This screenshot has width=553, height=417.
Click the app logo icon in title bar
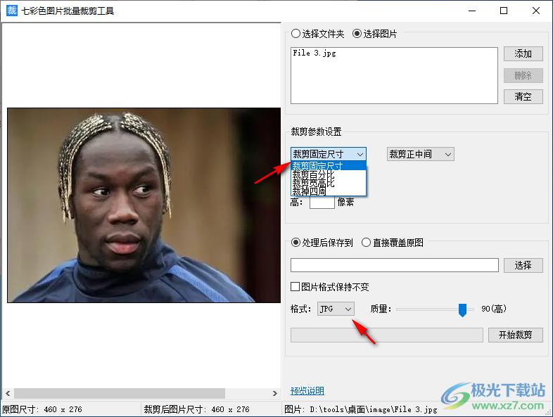point(11,11)
